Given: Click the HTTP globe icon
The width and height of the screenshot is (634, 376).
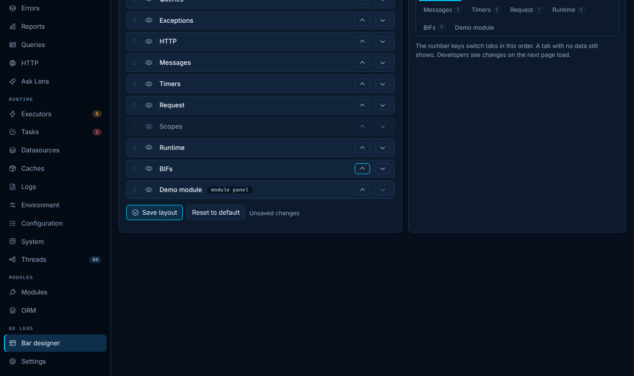Looking at the screenshot, I should click(13, 63).
